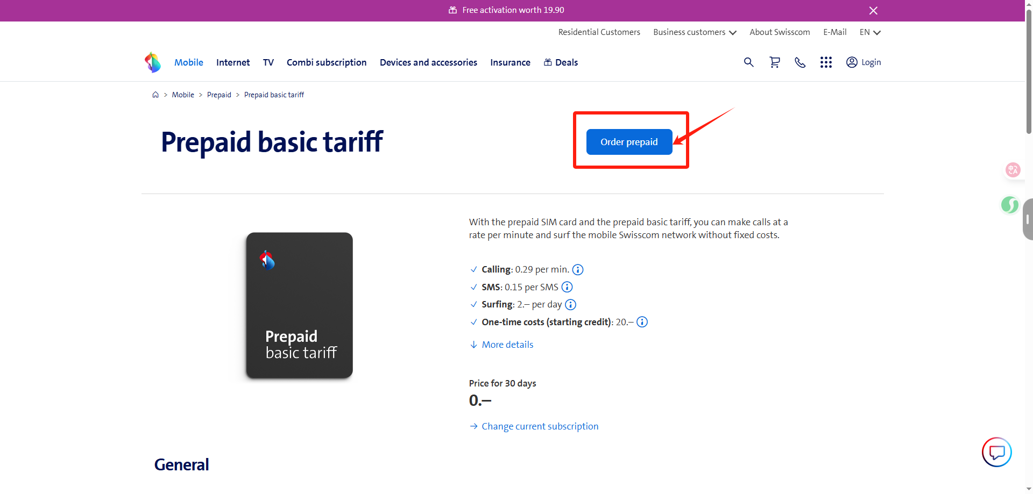
Task: Click the Login user icon
Action: [x=852, y=62]
